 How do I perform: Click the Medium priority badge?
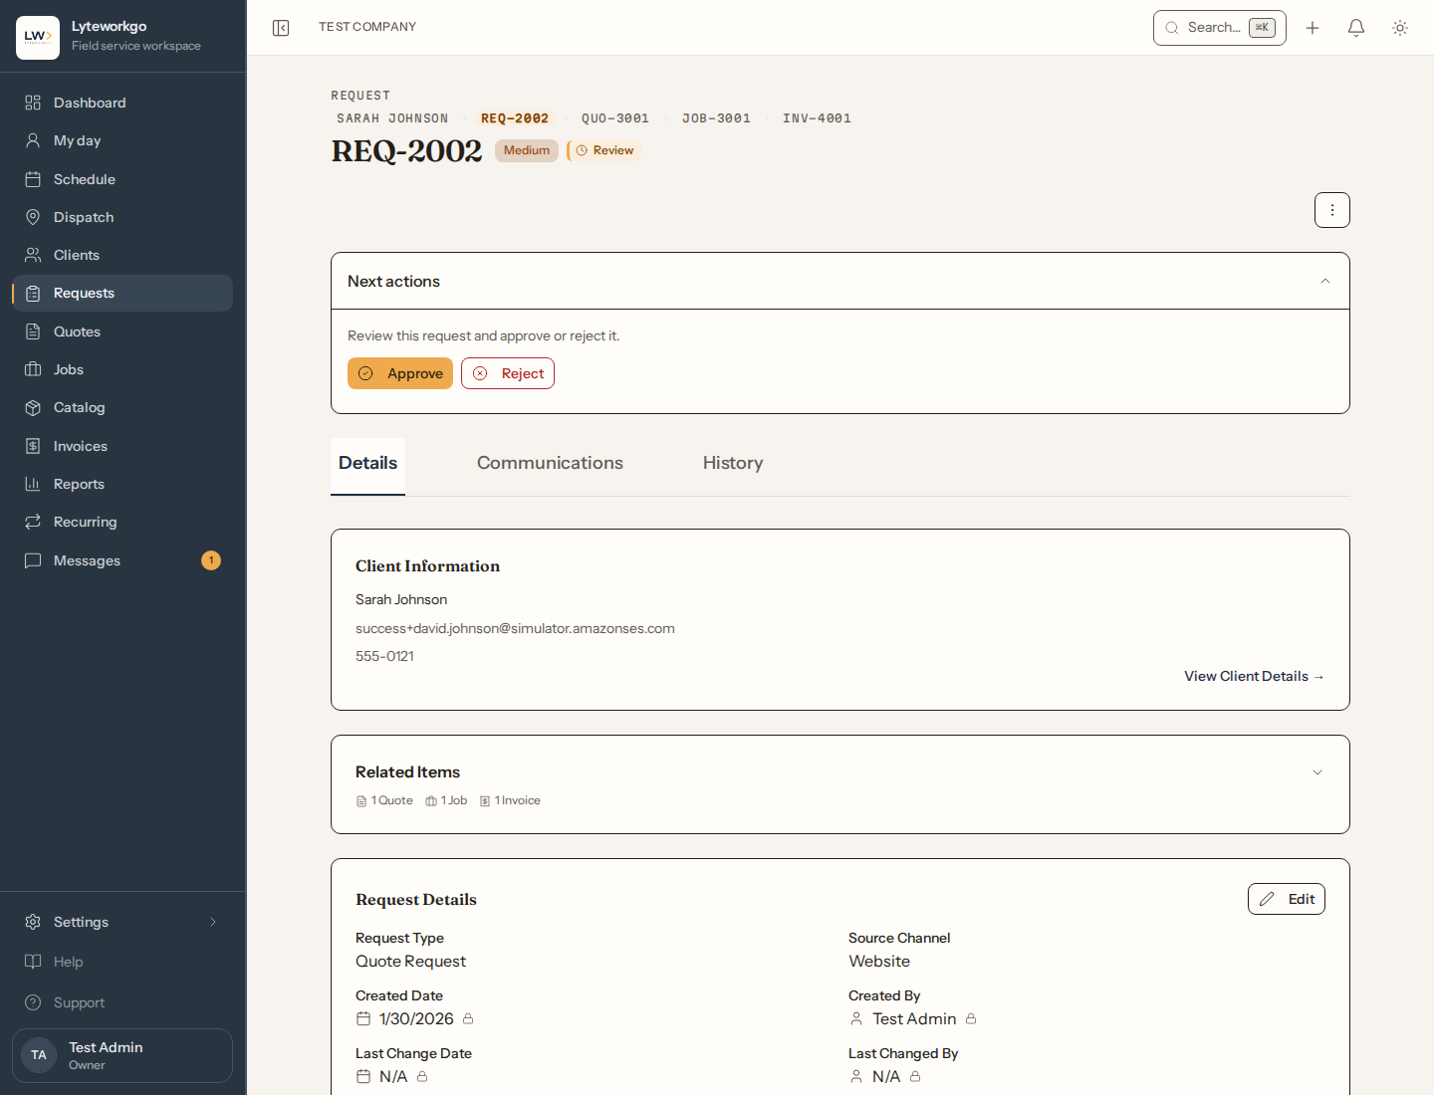coord(527,150)
